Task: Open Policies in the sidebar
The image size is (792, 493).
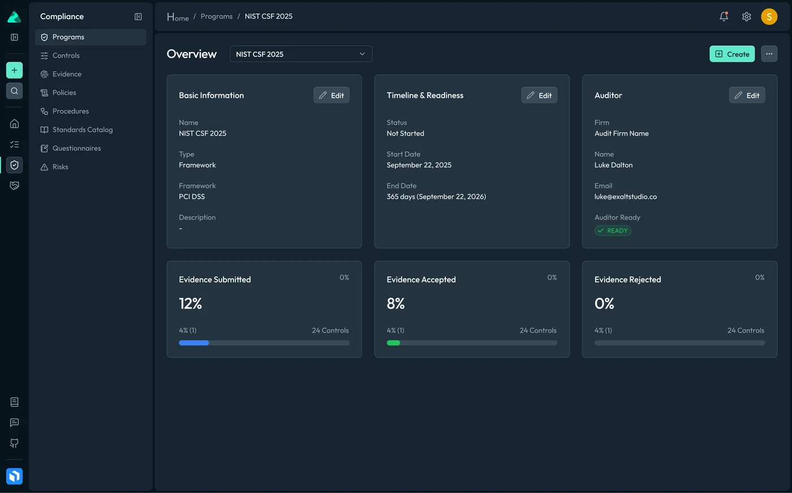Action: (x=91, y=93)
